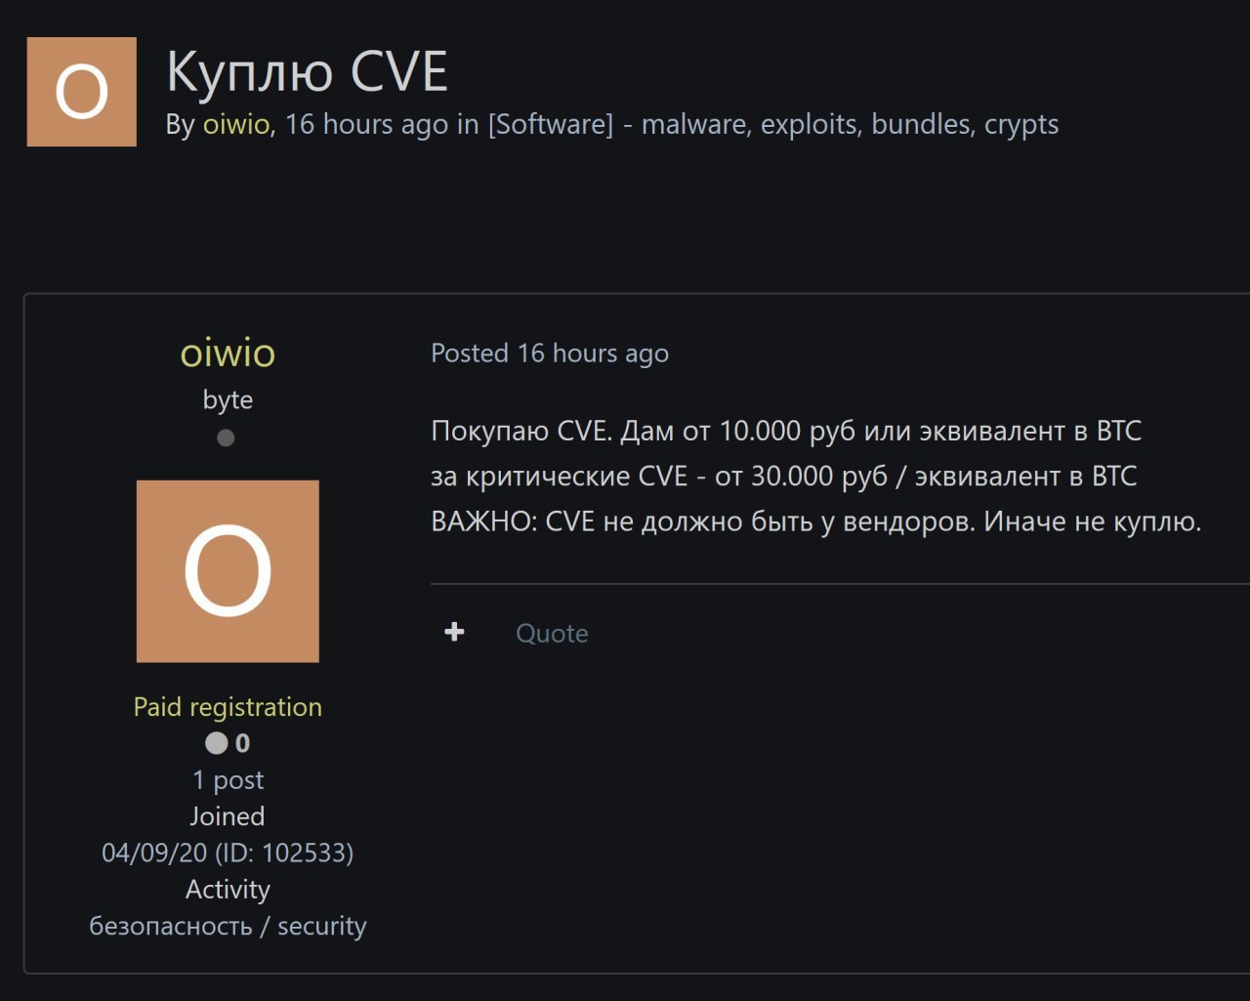Click the join date 04/09/20
Image resolution: width=1250 pixels, height=1001 pixels.
154,853
